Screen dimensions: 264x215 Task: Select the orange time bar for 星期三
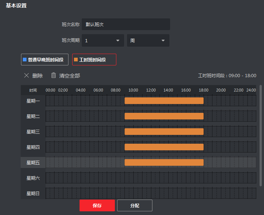(x=164, y=132)
